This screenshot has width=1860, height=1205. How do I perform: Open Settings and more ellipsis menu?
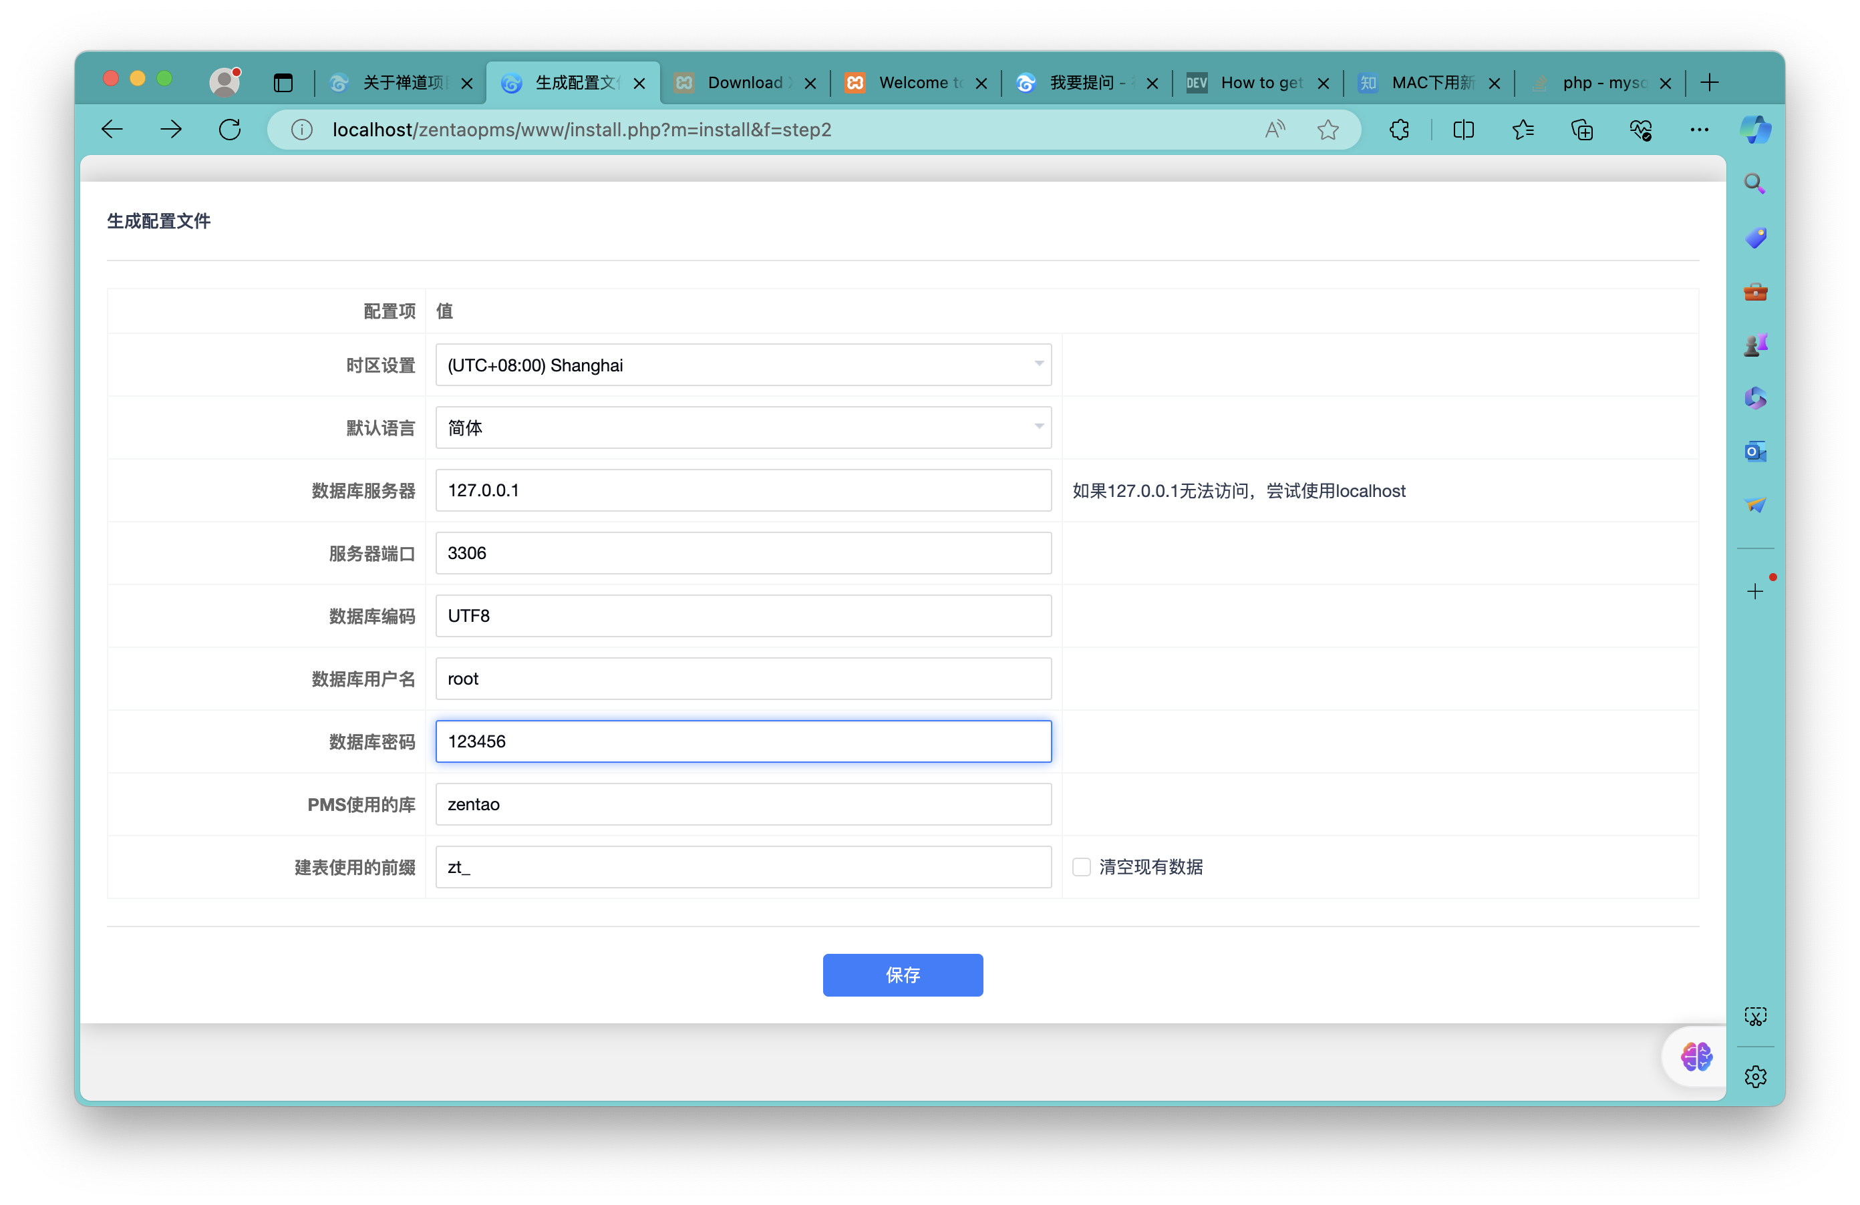1699,130
